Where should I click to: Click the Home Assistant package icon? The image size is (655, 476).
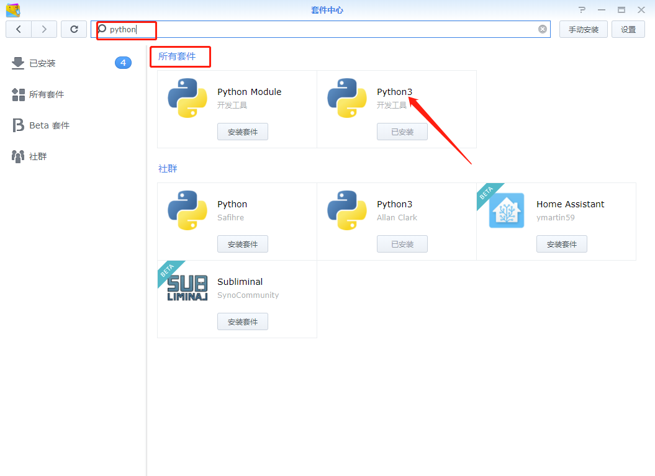(x=506, y=210)
